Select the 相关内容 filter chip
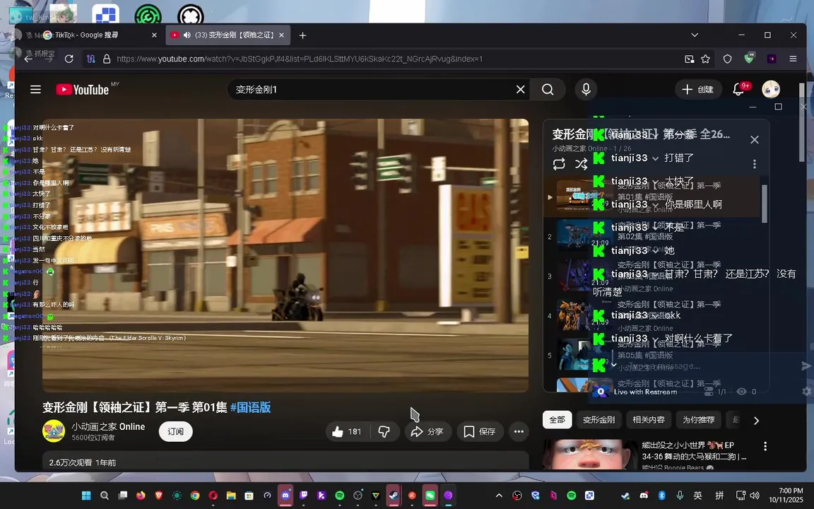 coord(649,420)
